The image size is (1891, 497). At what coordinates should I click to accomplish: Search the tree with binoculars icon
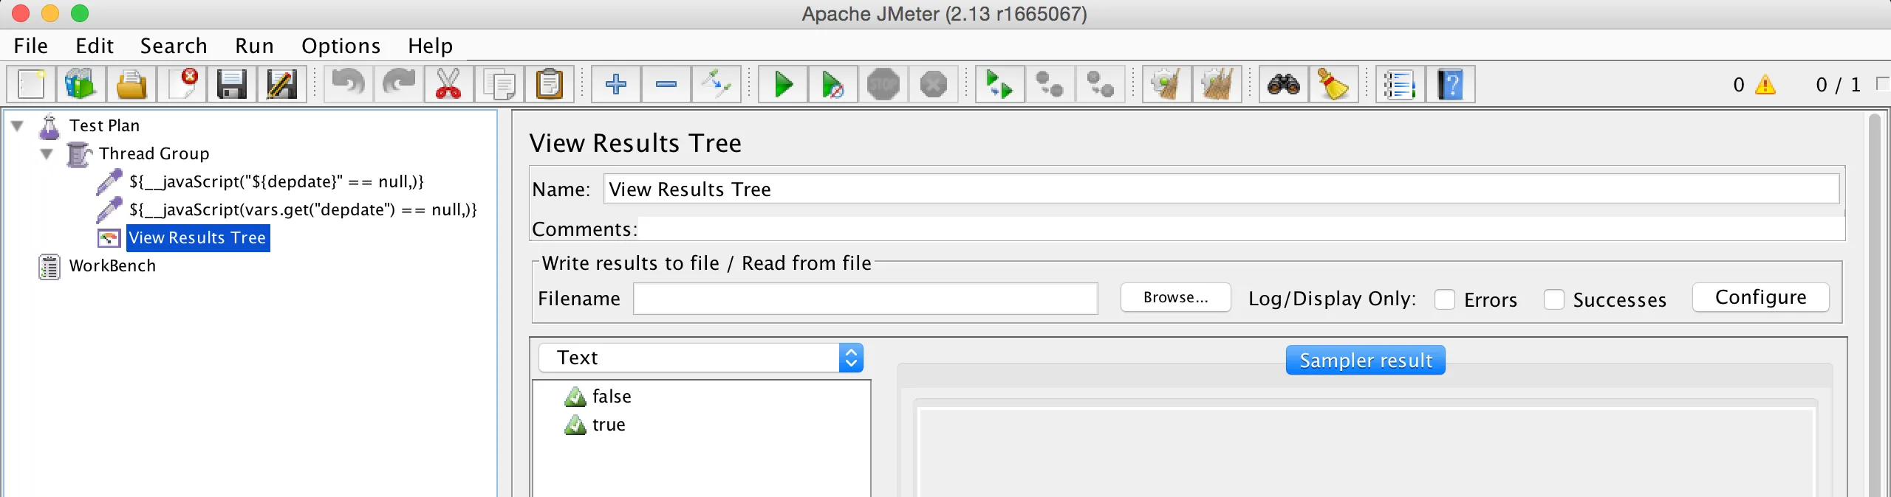click(1284, 84)
